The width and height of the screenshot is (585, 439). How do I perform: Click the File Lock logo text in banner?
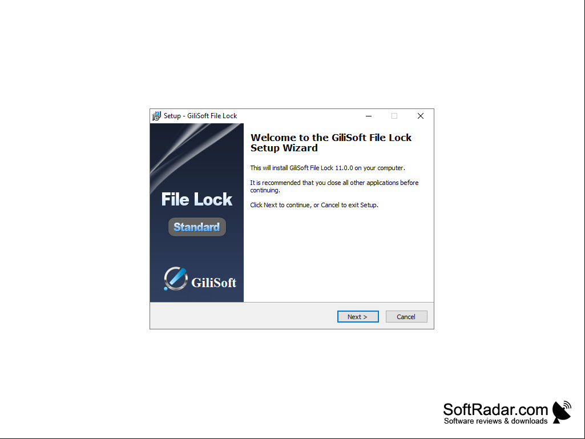click(196, 199)
